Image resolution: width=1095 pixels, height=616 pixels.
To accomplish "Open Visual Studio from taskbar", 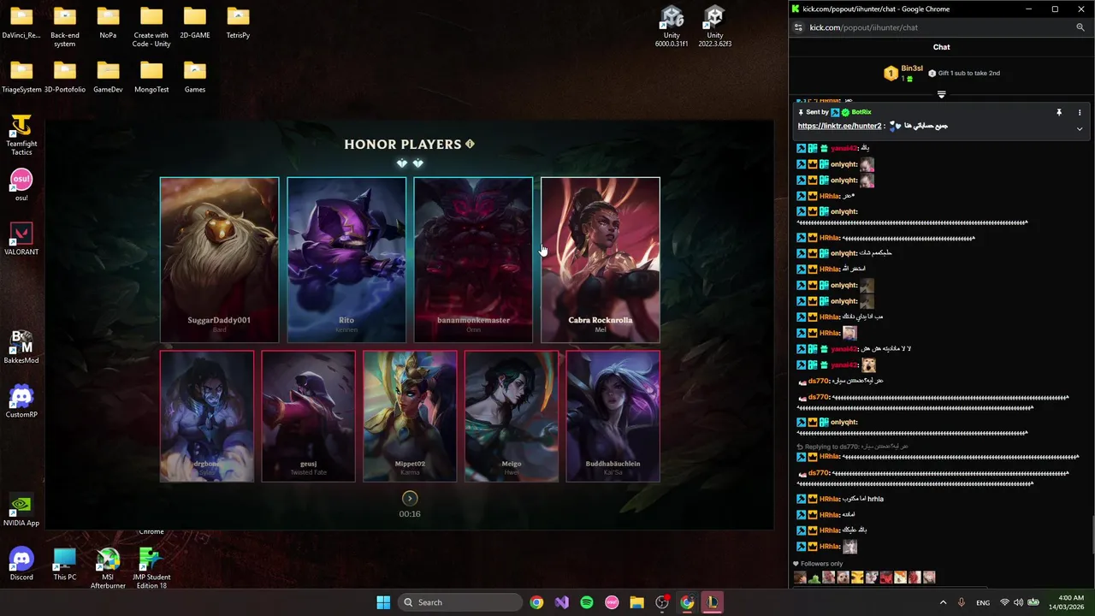I will 561,602.
